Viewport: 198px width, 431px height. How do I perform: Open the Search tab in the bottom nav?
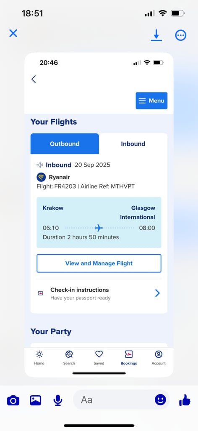69,358
